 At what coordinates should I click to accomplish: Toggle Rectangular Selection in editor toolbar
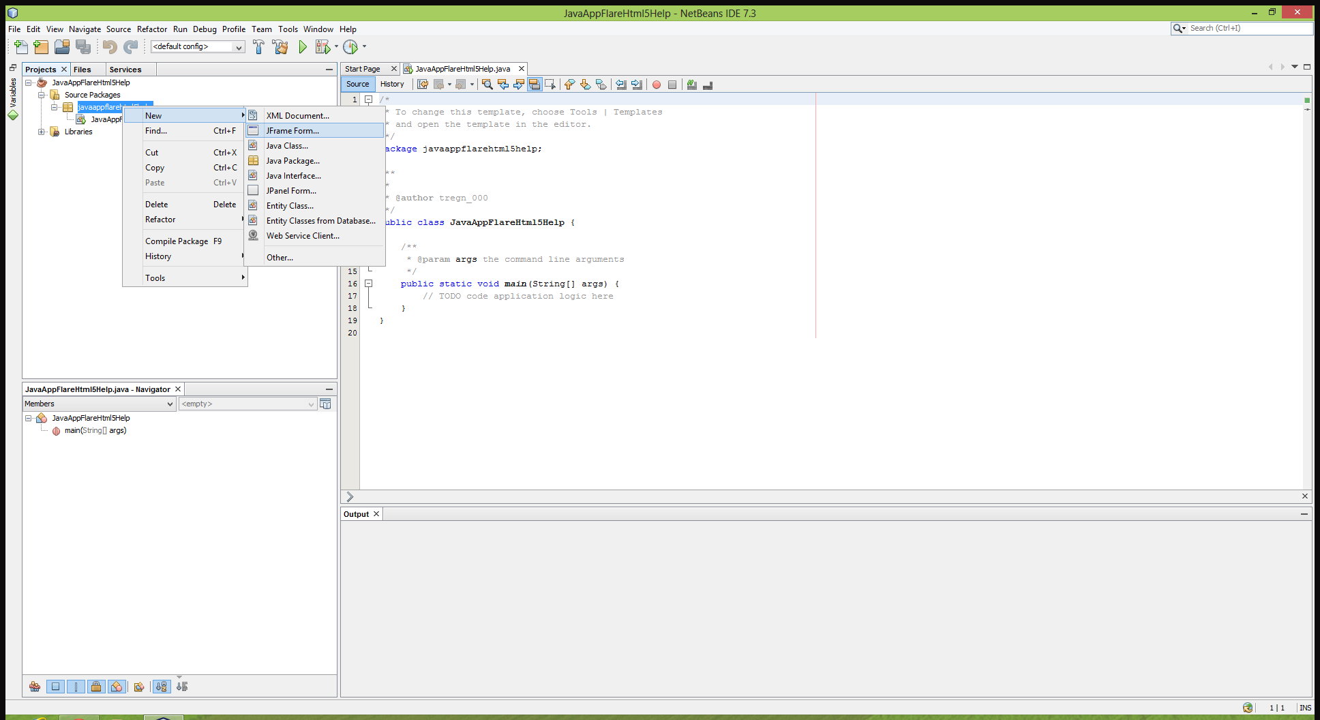click(x=550, y=85)
